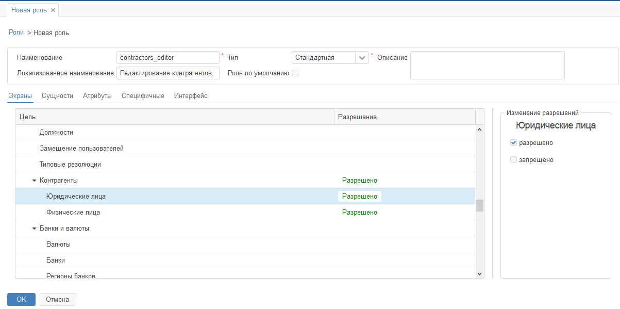Click the Отмена button
Image resolution: width=620 pixels, height=309 pixels.
(x=57, y=300)
